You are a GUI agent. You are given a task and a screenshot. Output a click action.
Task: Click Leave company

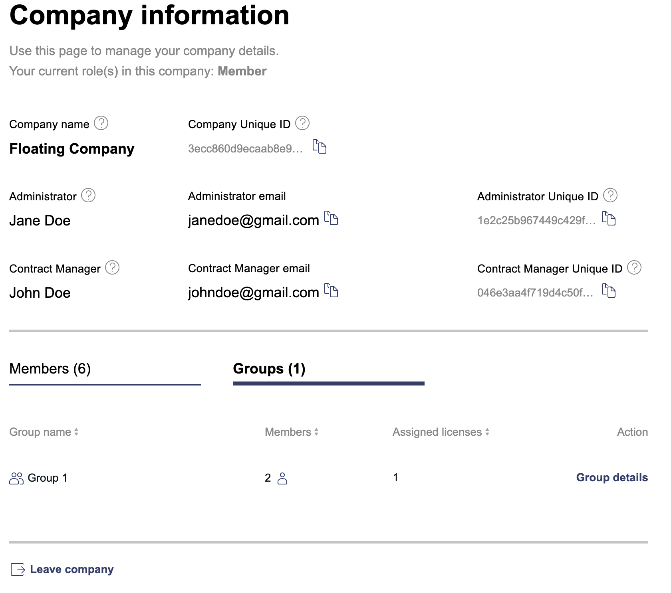(x=72, y=569)
